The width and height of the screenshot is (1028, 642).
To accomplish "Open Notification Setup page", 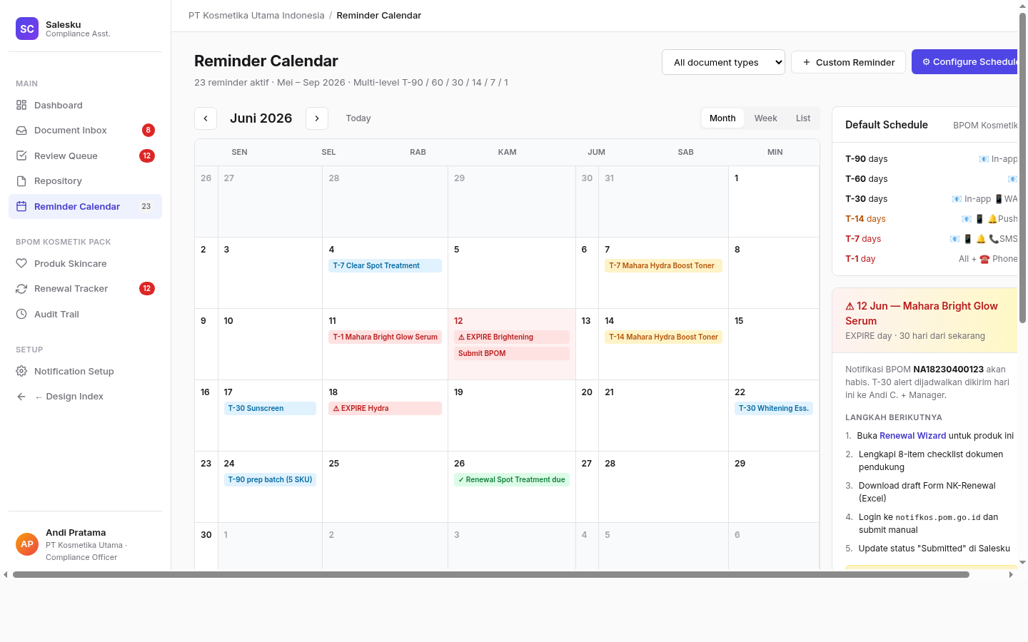I will [x=85, y=371].
